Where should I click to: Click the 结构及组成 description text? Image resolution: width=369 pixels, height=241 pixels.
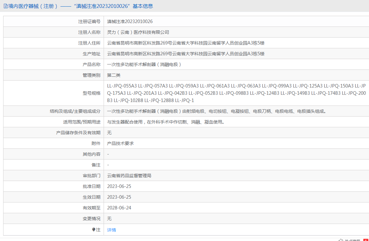[217, 111]
